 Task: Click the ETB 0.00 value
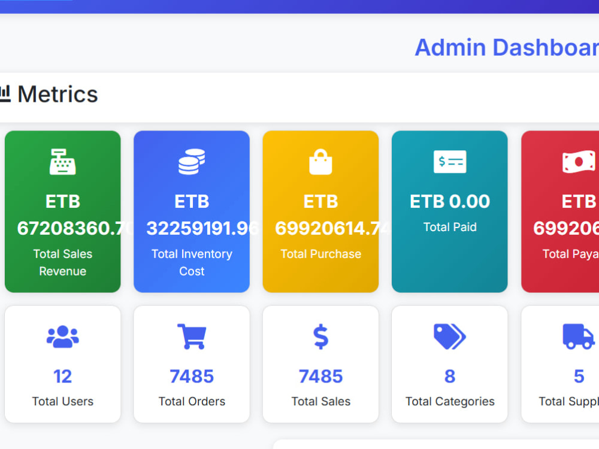pyautogui.click(x=450, y=201)
